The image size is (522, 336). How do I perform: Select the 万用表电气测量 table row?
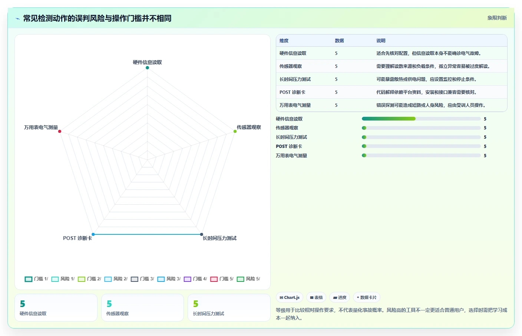click(391, 105)
